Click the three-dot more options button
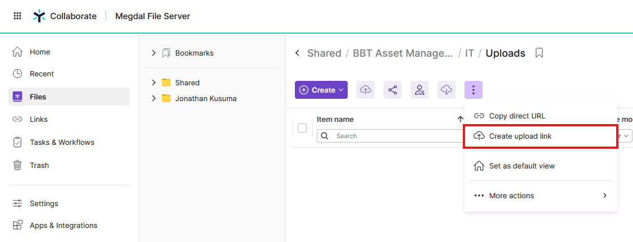The width and height of the screenshot is (633, 242). tap(473, 90)
